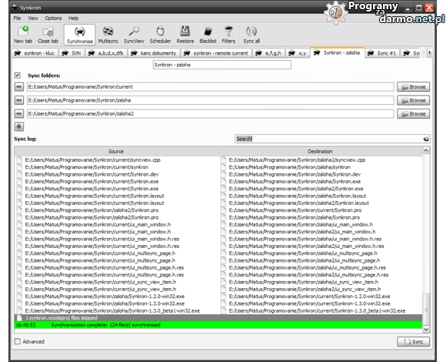Toggle the Sync folders checkbox
The image size is (446, 362).
tap(18, 75)
